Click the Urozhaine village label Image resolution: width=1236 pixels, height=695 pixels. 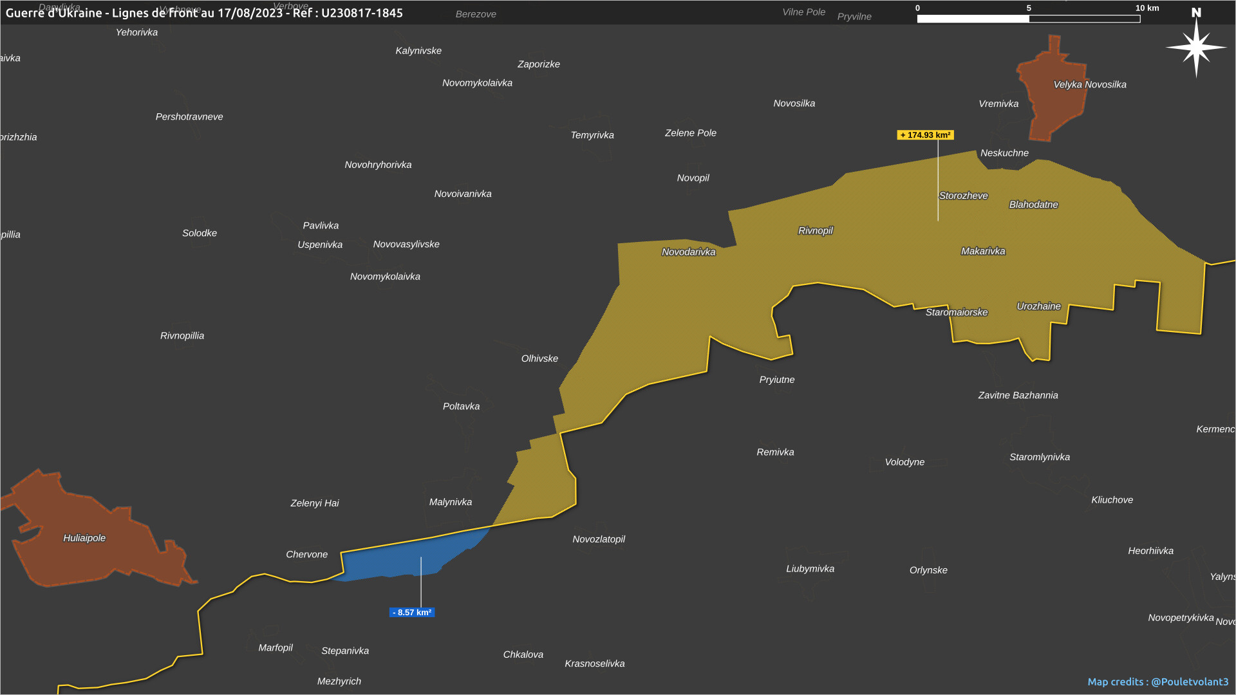tap(1038, 306)
